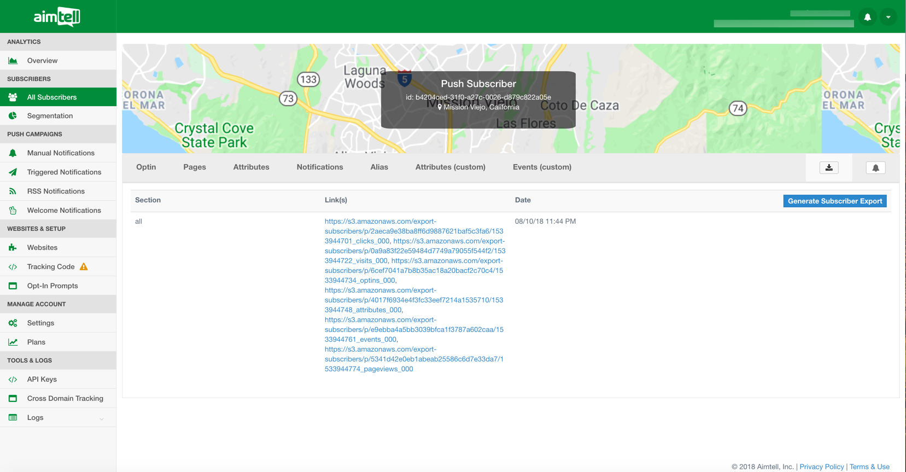Image resolution: width=906 pixels, height=472 pixels.
Task: Click the bell icon beside the download button
Action: [875, 168]
